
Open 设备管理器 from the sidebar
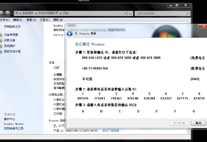pos(11,35)
